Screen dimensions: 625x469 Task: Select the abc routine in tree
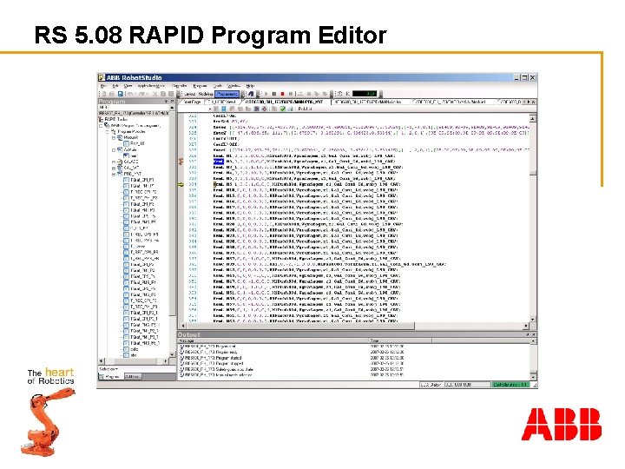coord(134,355)
